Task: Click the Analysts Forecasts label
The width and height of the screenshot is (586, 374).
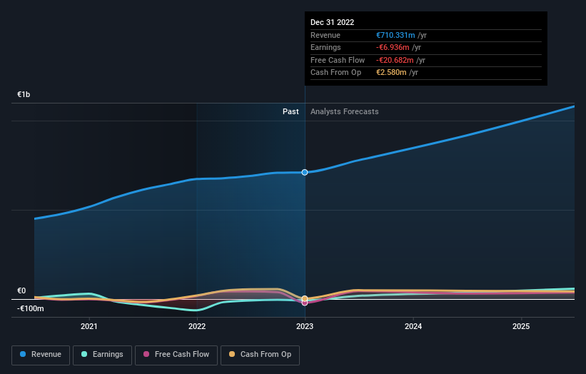Action: (344, 111)
